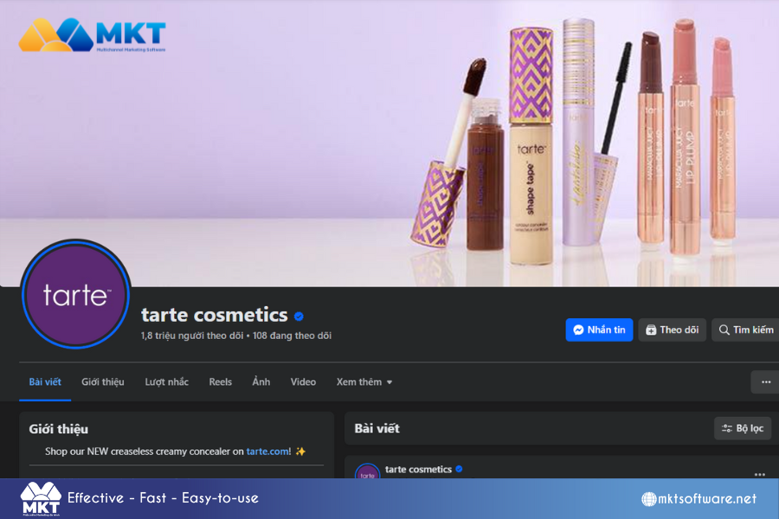Click the cover photo of cosmetics
779x519 pixels.
coord(389,143)
